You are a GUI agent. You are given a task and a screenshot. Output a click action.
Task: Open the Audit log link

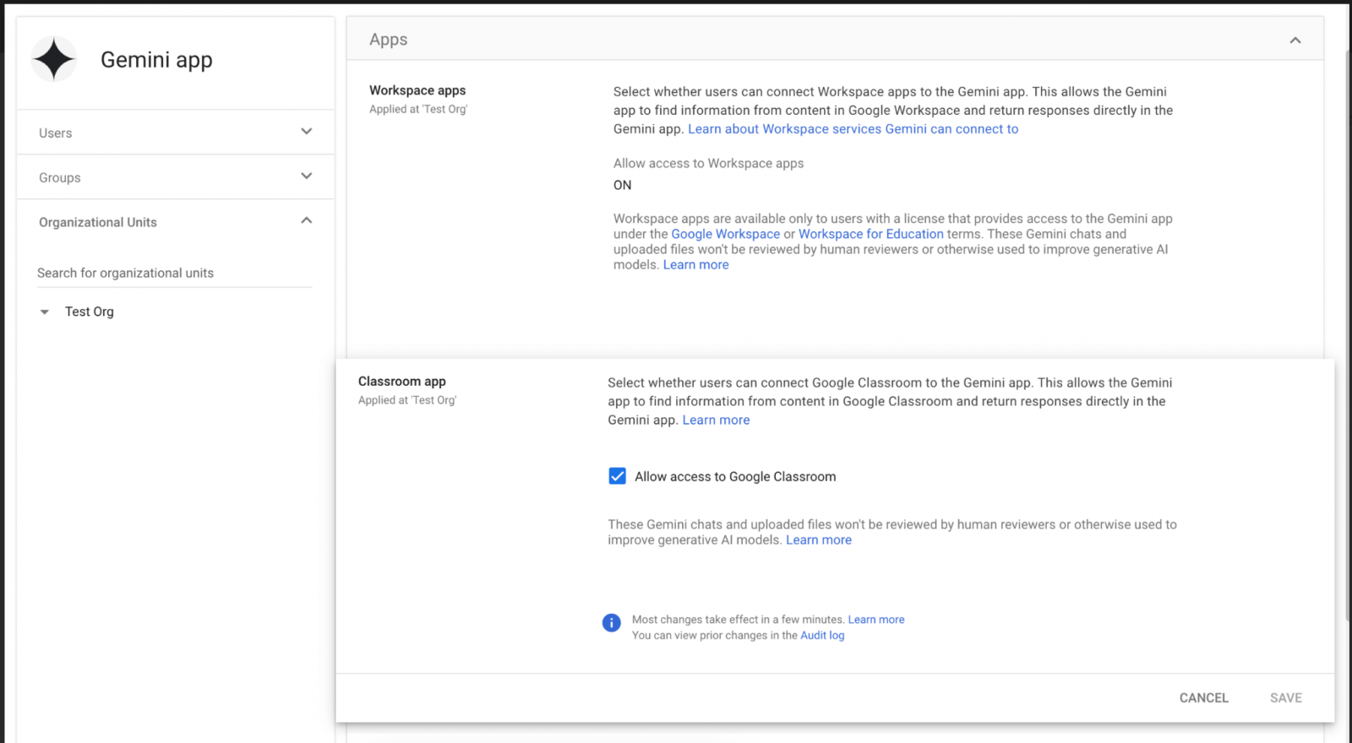point(822,636)
